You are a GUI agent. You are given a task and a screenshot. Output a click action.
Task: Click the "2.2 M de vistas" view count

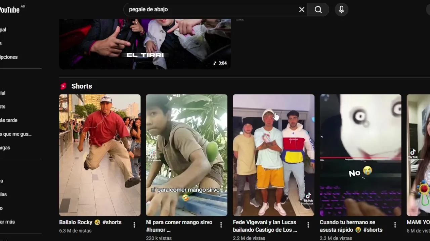click(x=249, y=238)
